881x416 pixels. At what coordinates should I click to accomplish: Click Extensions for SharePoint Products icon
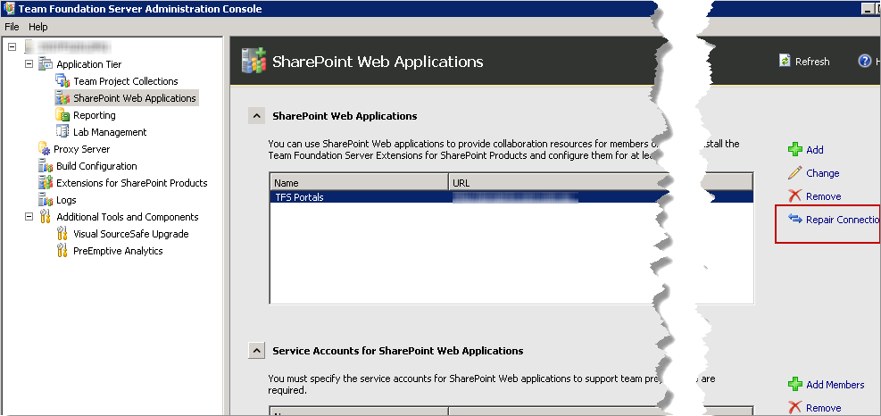(x=45, y=183)
